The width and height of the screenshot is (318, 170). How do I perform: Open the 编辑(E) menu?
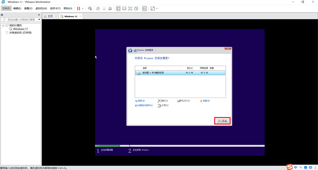17,8
